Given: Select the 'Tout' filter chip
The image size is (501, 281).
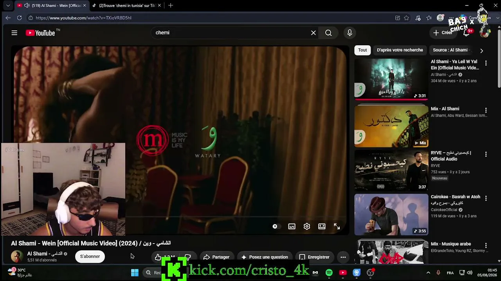Looking at the screenshot, I should tap(362, 50).
